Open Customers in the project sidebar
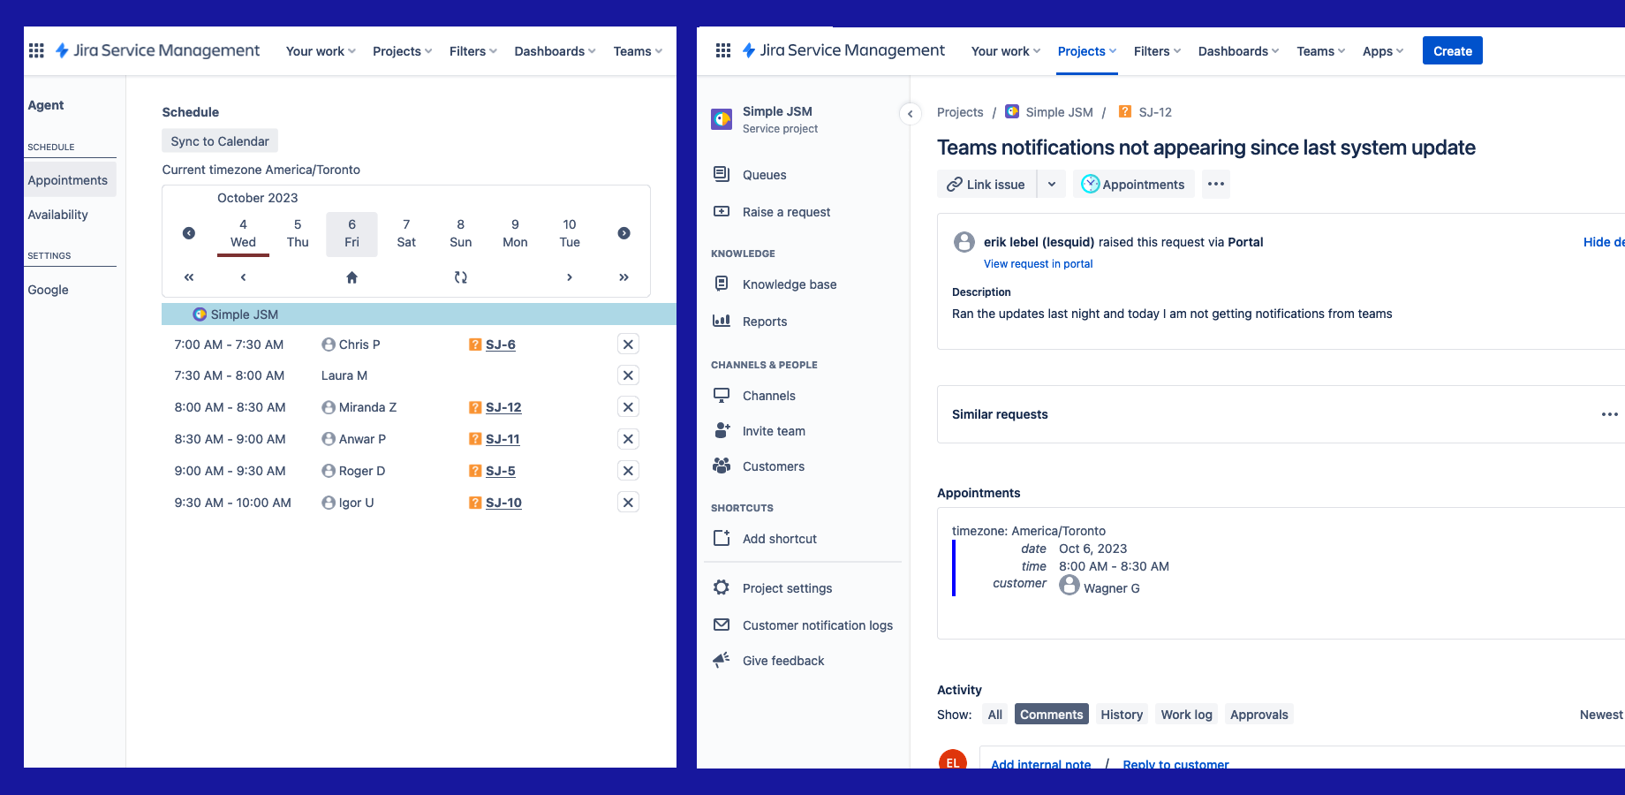This screenshot has width=1625, height=795. tap(774, 466)
